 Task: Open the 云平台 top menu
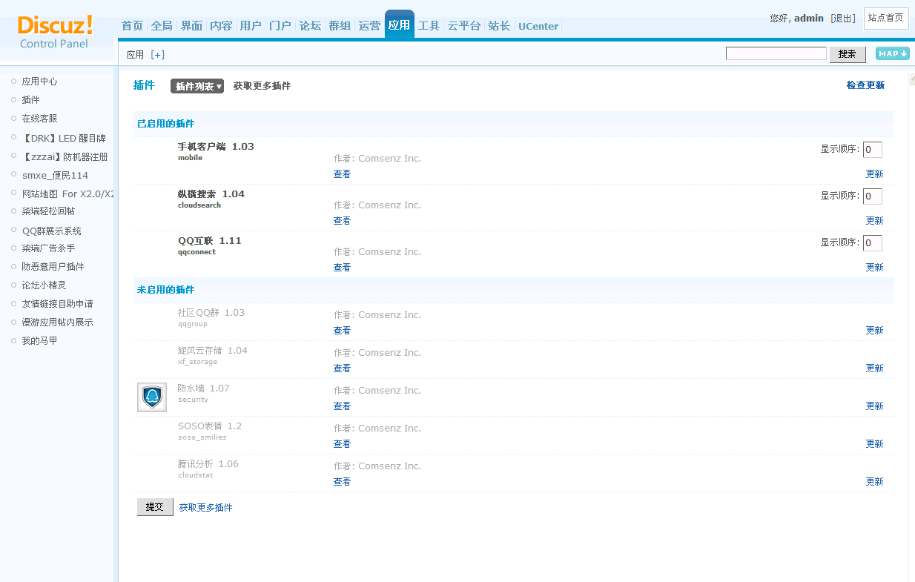464,26
